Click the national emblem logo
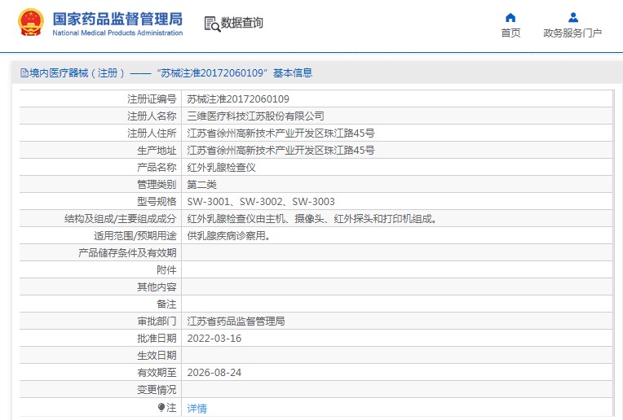Image resolution: width=623 pixels, height=420 pixels. click(x=31, y=23)
